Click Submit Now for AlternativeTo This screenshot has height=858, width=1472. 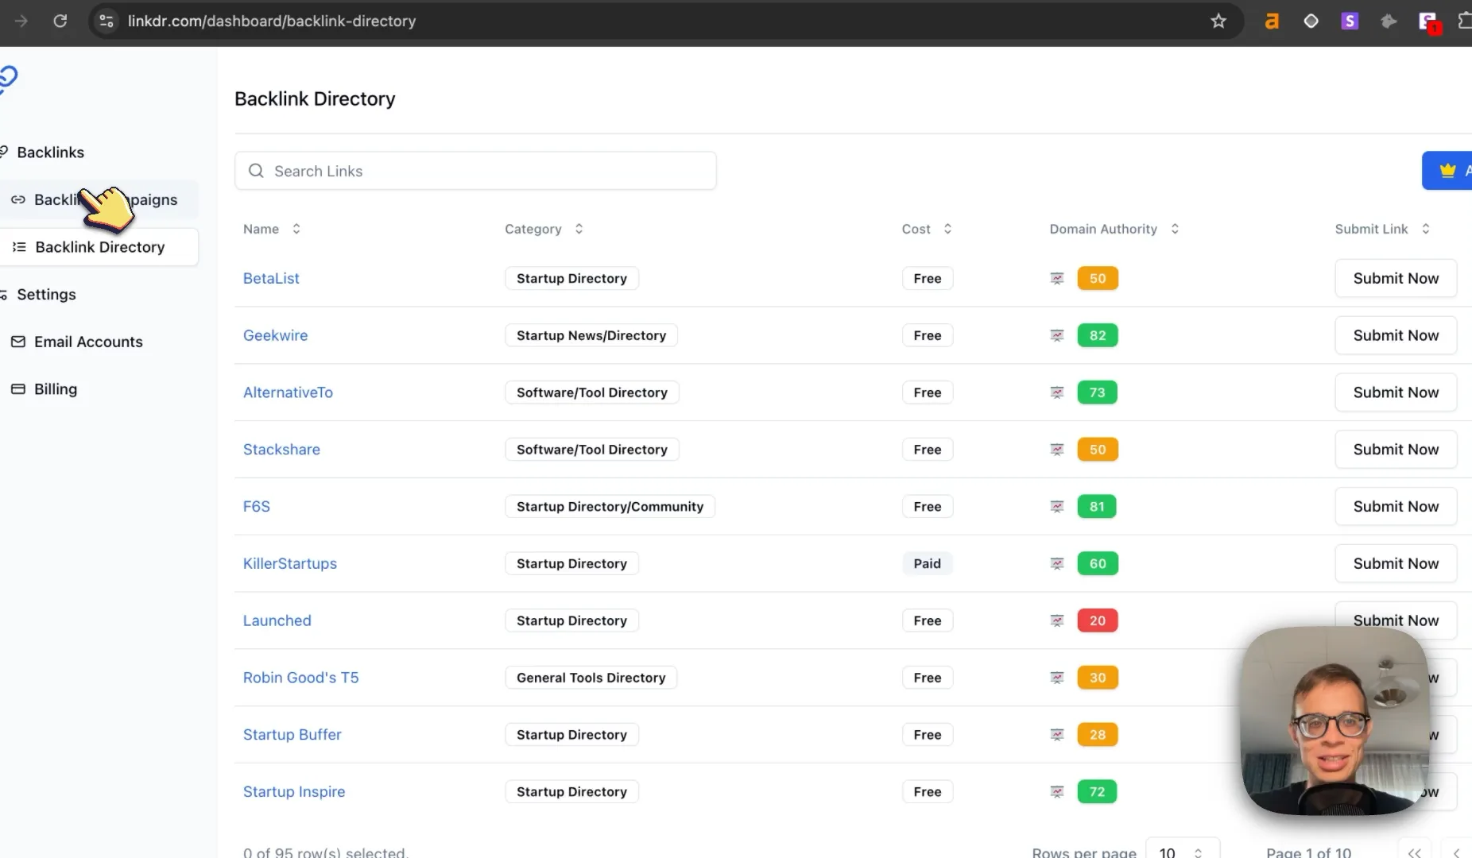[x=1396, y=392]
